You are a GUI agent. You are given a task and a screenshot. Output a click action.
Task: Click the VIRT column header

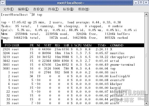click(48, 45)
